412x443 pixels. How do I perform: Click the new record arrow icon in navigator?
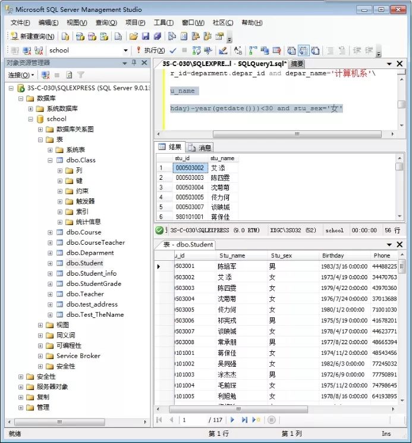tap(256, 420)
